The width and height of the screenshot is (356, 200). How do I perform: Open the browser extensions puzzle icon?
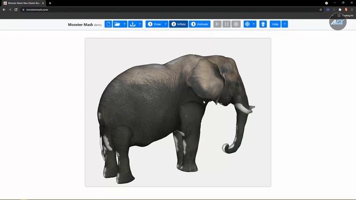[x=340, y=10]
